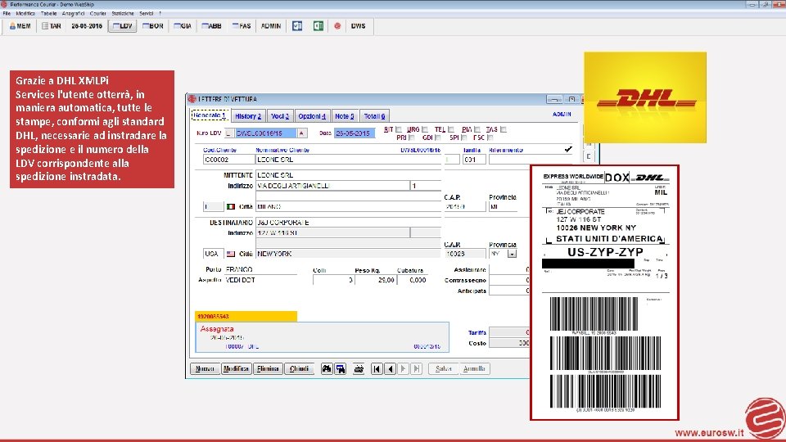Open the Tabelle menu
This screenshot has width=786, height=442.
pos(48,14)
